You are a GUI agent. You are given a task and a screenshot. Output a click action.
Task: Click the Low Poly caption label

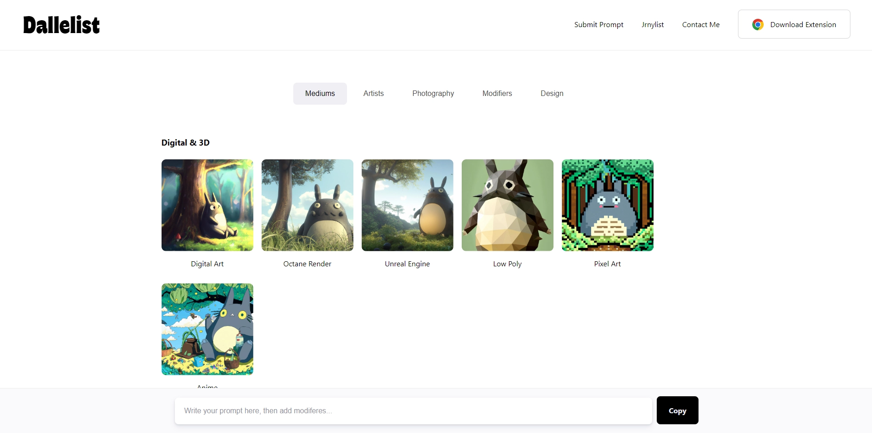(507, 264)
